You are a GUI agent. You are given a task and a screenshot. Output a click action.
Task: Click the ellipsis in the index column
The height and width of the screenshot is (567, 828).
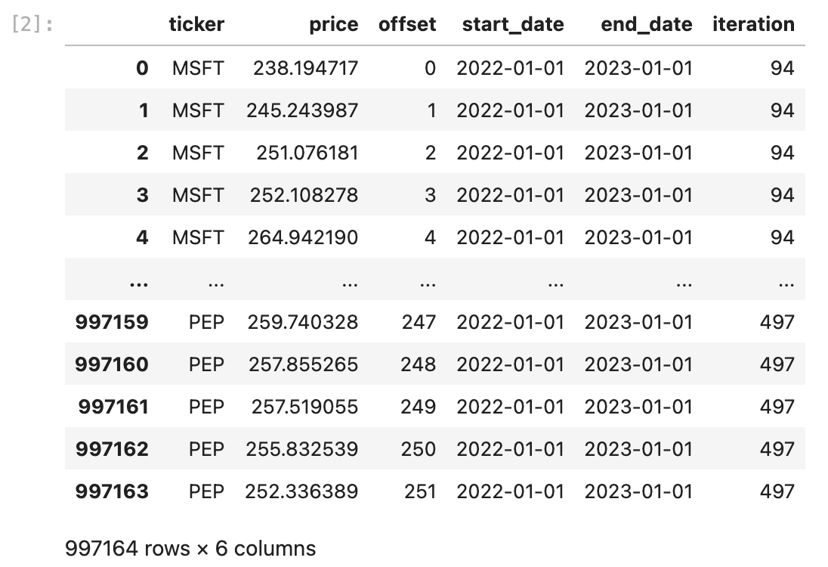point(139,284)
